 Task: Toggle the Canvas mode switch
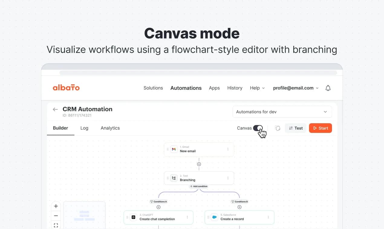point(258,128)
